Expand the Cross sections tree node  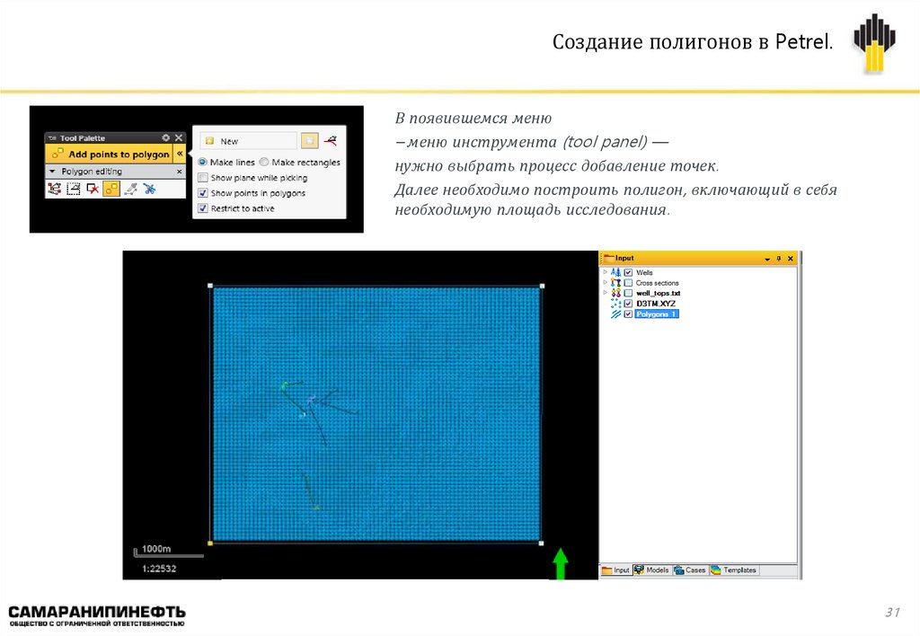click(x=605, y=282)
